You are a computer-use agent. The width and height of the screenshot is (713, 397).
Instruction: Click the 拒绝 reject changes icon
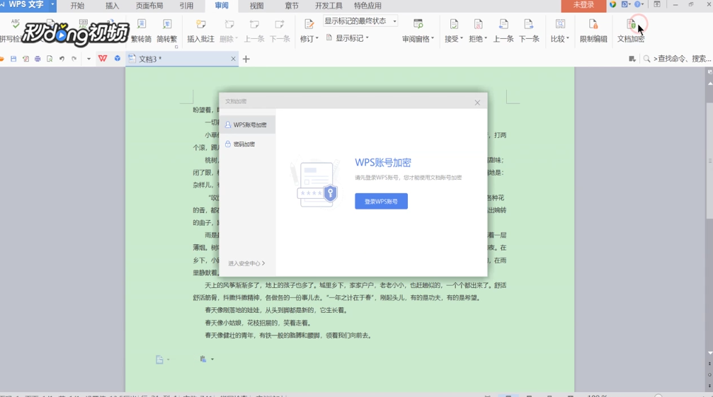coord(478,24)
